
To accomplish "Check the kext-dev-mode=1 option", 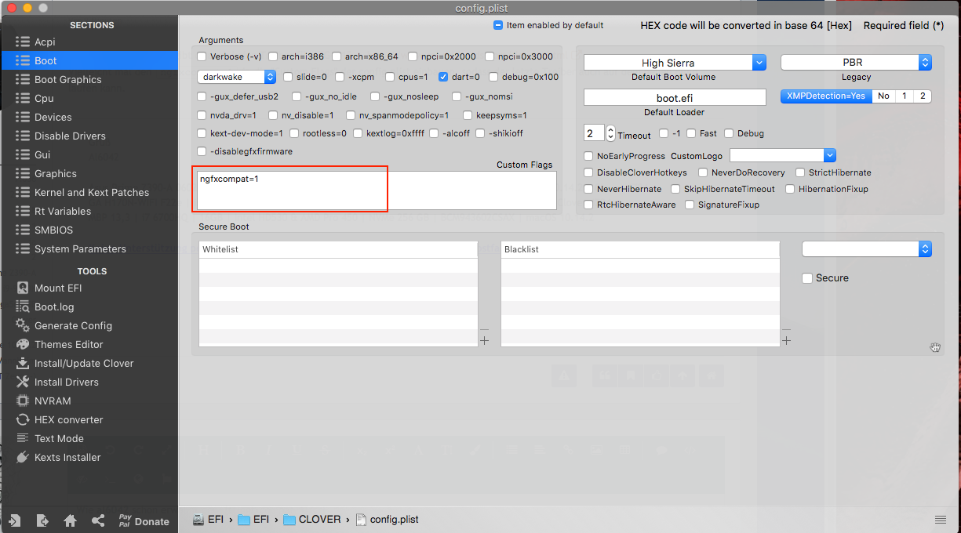I will (x=202, y=133).
